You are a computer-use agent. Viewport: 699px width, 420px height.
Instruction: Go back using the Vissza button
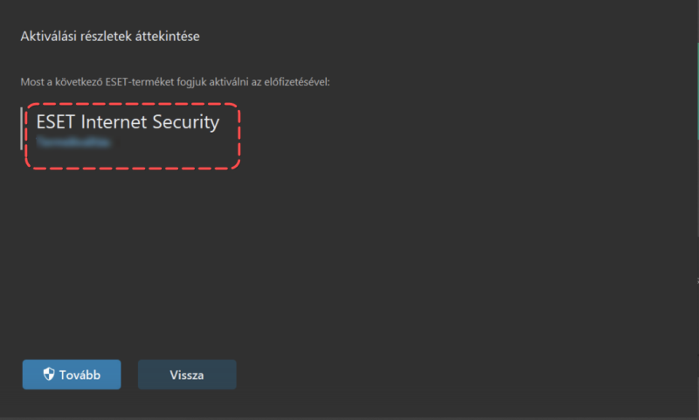point(187,375)
